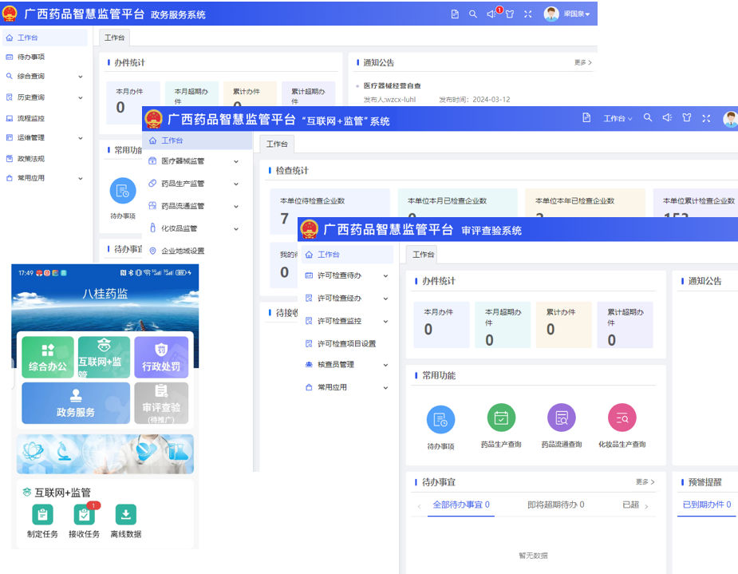Click the pink 化妆品生产查询 shortcut icon
738x574 pixels.
point(622,418)
